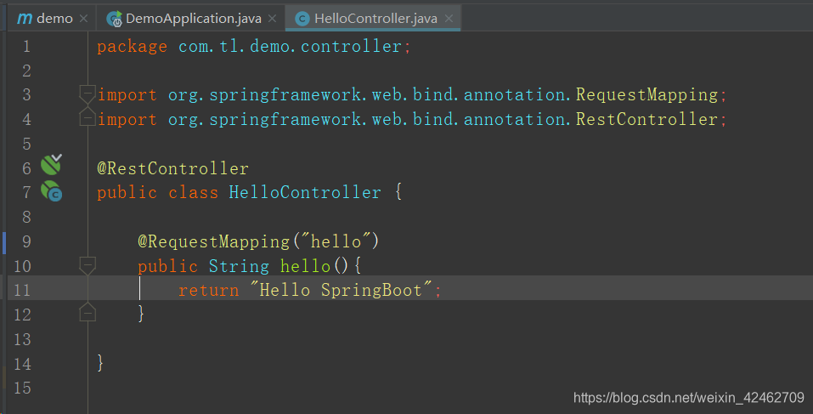Click line number 11 in the gutter
The image size is (813, 414).
click(x=22, y=290)
